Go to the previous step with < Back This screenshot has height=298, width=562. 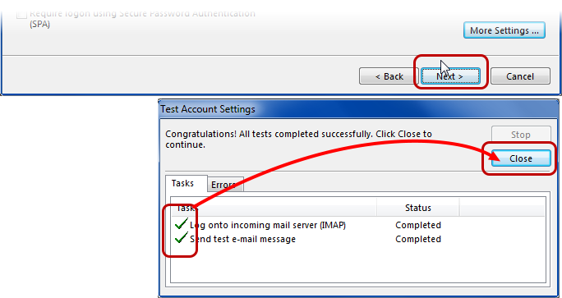[x=389, y=76]
